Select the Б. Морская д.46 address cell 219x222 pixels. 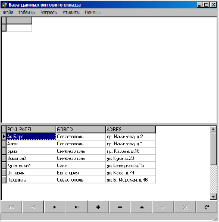[131, 180]
